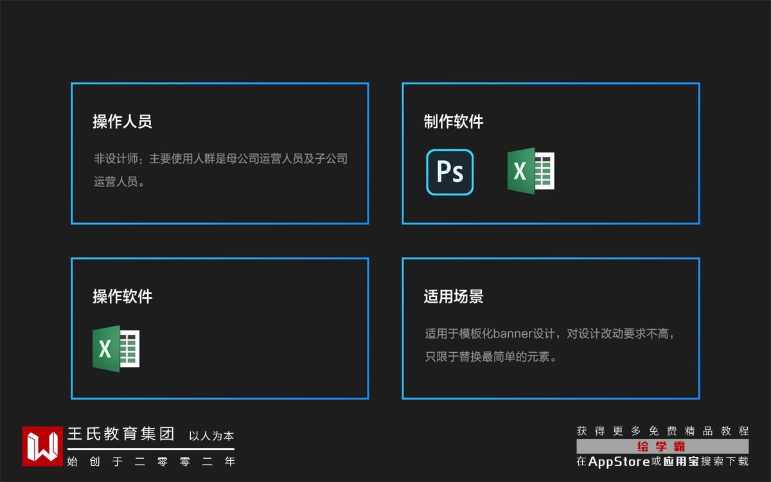Select the 操作人员 heading
The width and height of the screenshot is (771, 482).
tap(122, 121)
